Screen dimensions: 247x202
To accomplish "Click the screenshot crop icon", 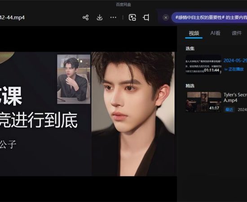I will tap(146, 18).
